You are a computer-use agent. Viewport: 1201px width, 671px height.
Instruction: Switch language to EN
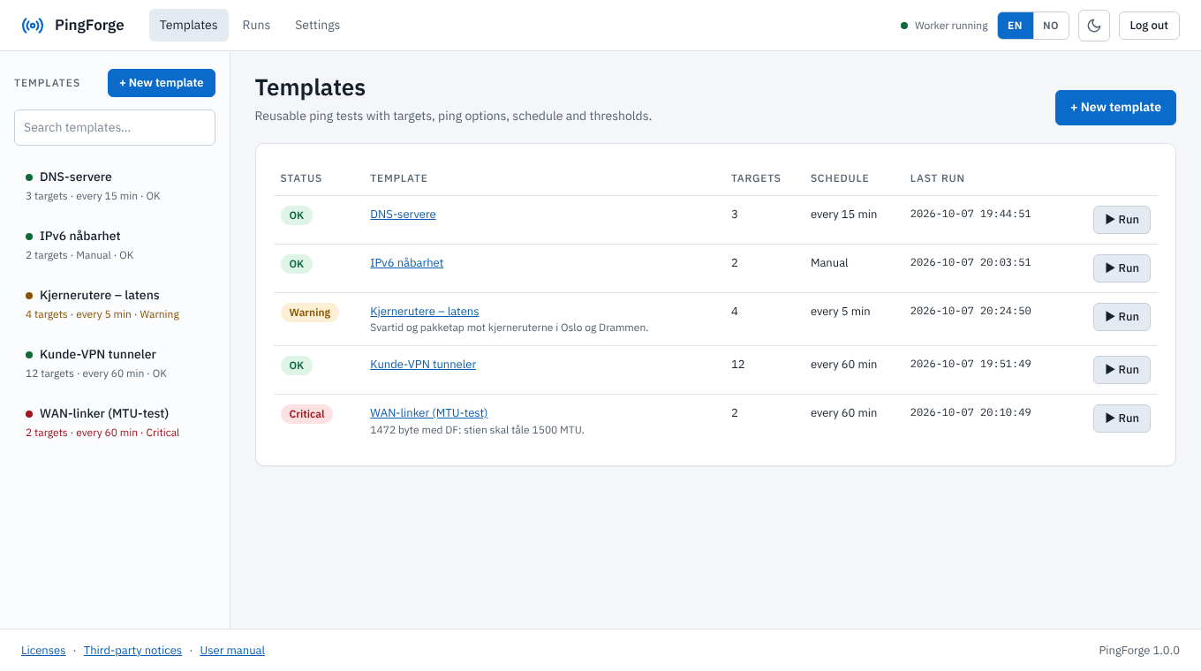1016,26
